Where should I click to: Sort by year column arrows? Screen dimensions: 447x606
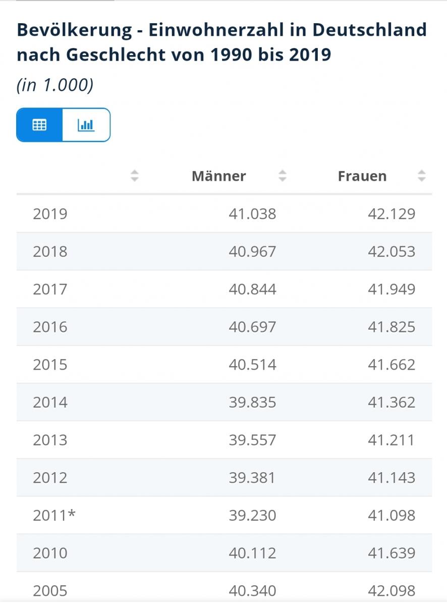point(134,176)
